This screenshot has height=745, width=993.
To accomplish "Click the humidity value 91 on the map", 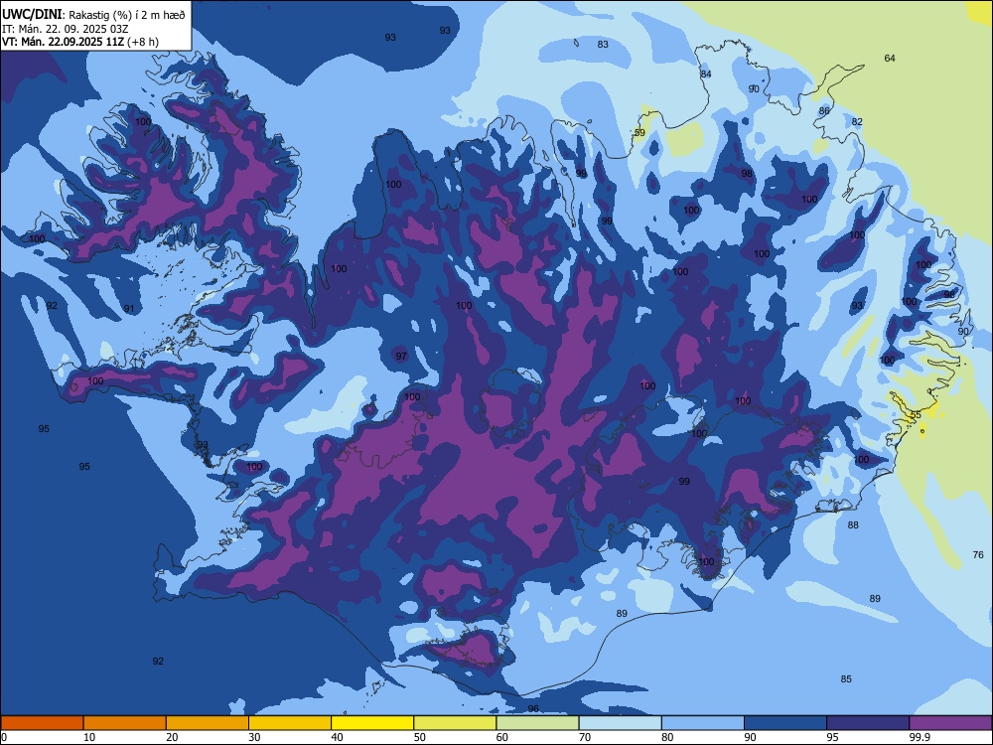I will (129, 309).
